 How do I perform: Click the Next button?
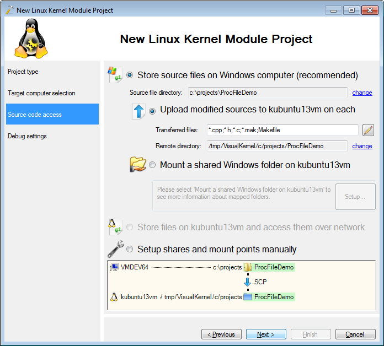click(266, 334)
